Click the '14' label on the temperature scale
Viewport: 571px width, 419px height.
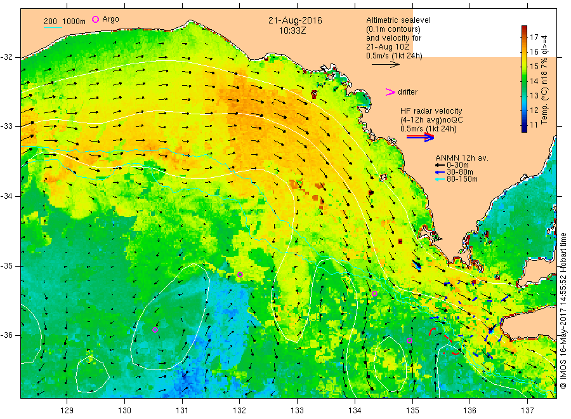coord(534,81)
